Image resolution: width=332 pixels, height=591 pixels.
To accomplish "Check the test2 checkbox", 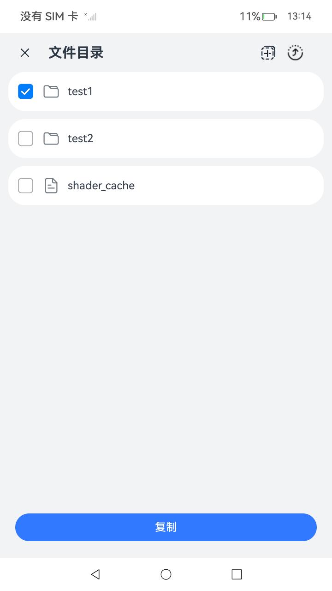I will (25, 139).
